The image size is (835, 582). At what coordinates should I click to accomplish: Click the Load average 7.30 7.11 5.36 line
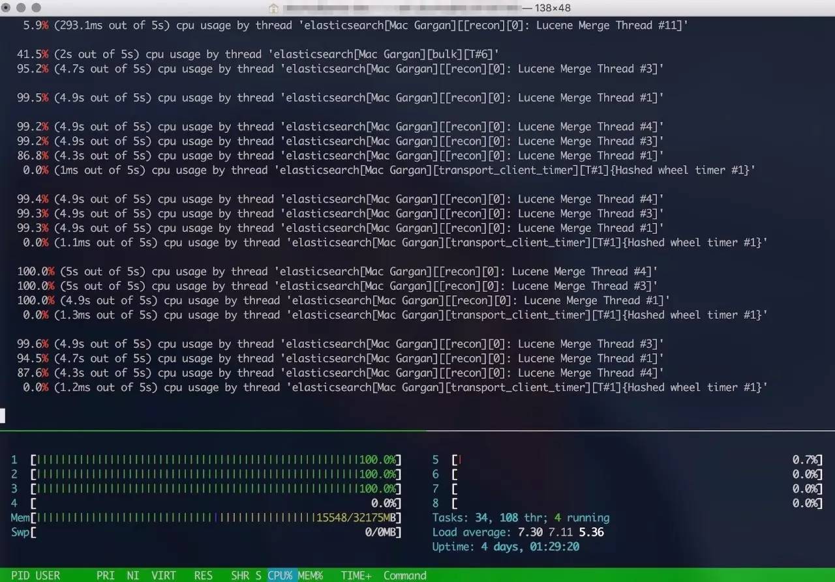pos(518,532)
